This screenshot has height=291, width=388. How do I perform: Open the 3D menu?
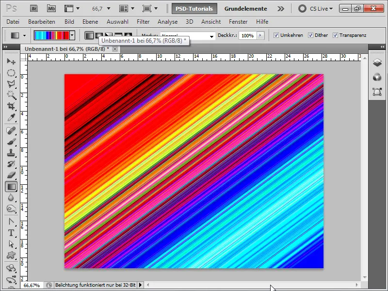(189, 22)
